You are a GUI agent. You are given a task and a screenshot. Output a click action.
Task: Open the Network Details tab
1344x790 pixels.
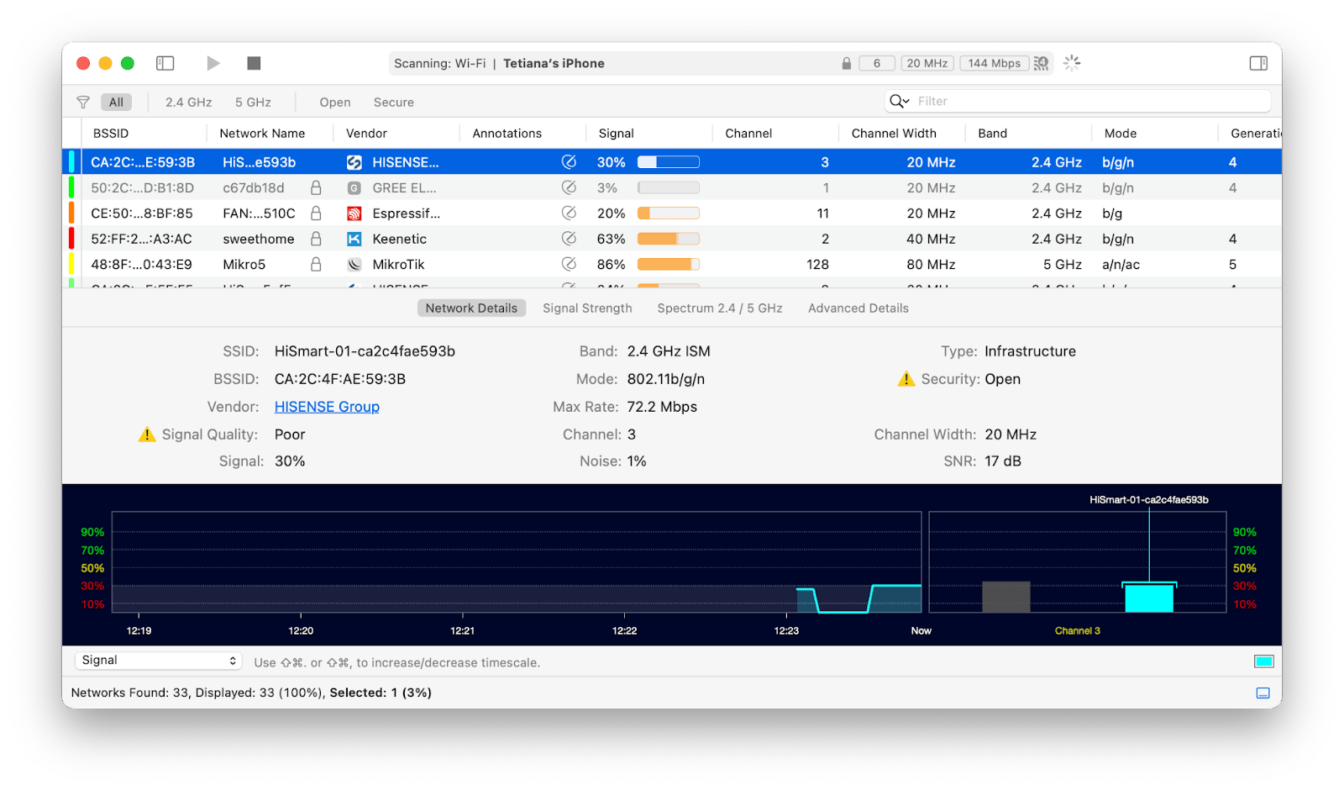point(471,308)
